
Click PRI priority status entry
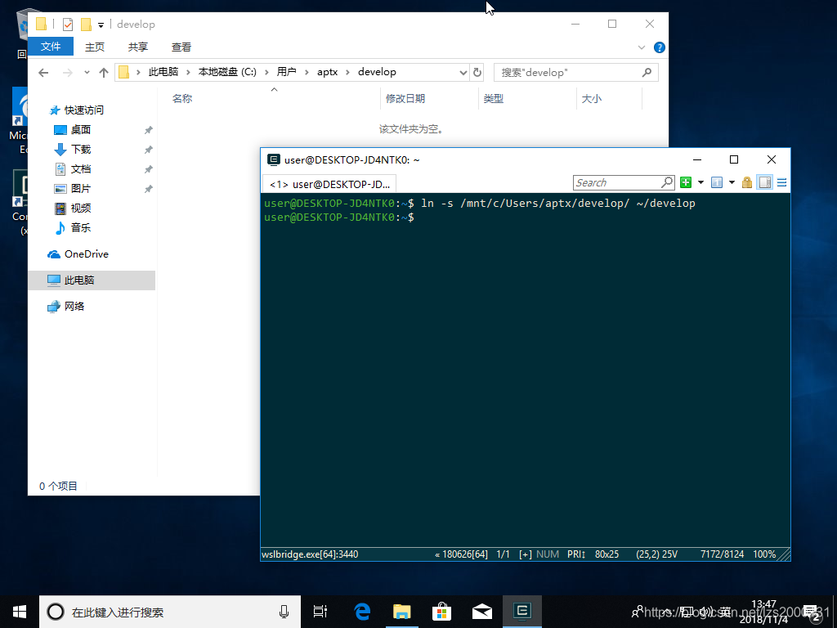(x=576, y=554)
